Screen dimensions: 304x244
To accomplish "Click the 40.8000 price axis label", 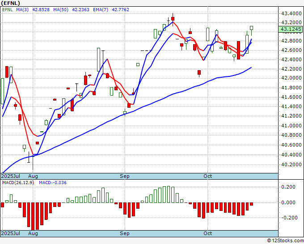I will click(291, 135).
